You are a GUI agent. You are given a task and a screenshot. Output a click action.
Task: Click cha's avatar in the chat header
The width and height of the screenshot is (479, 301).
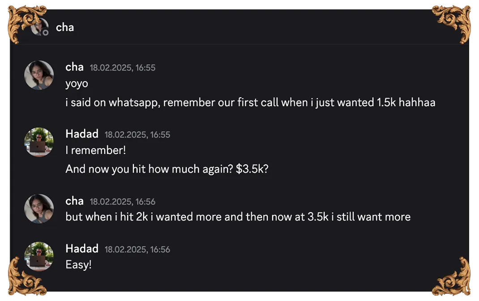pos(39,27)
